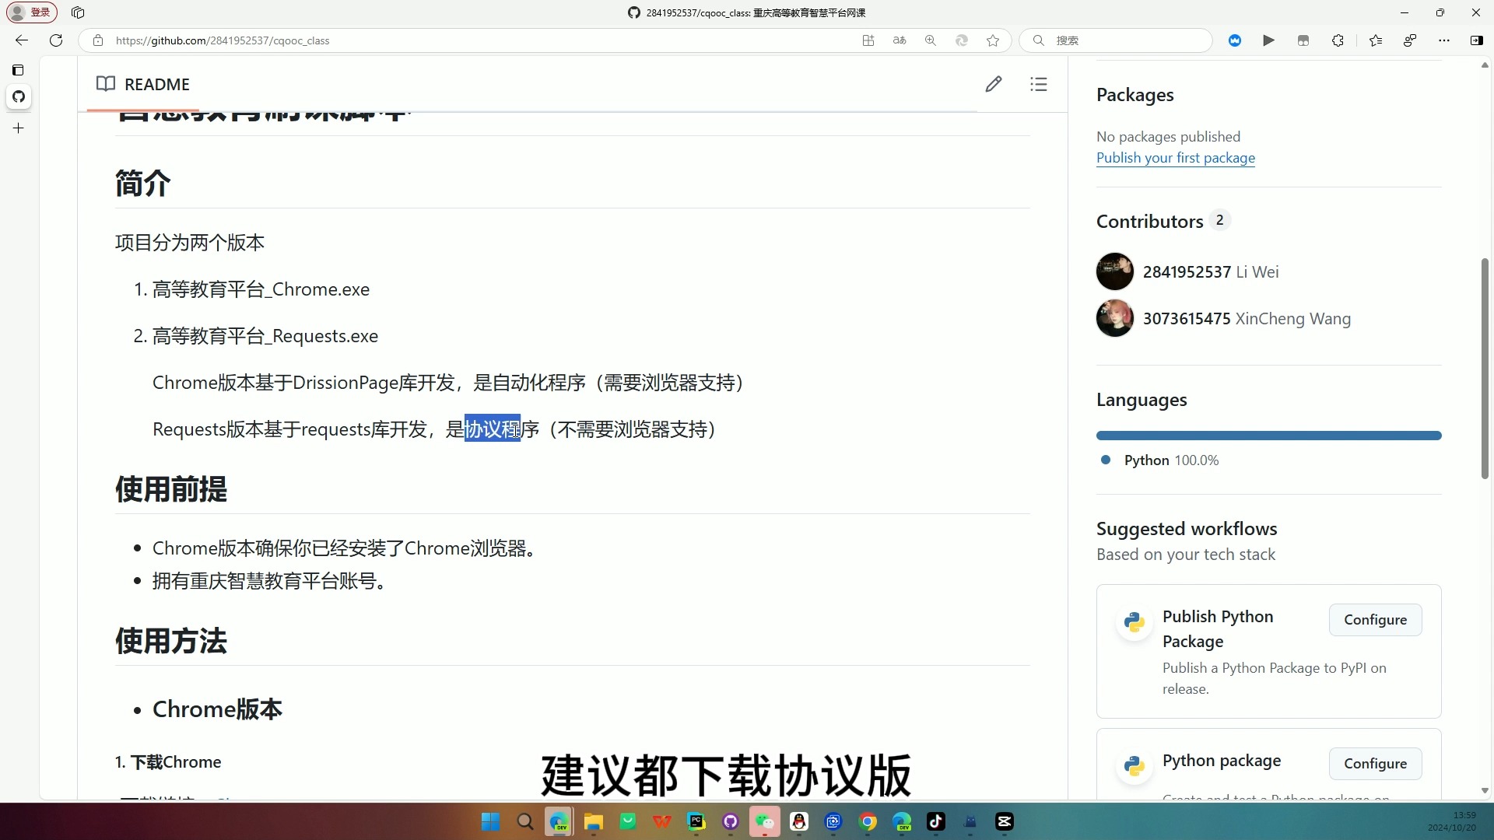Open CapCut app from taskbar
This screenshot has height=840, width=1494.
[1005, 822]
